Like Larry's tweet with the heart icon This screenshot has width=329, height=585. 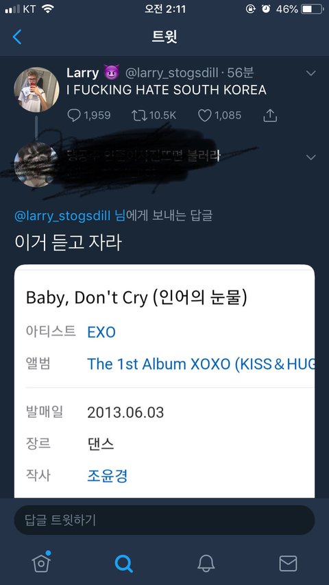coord(204,115)
